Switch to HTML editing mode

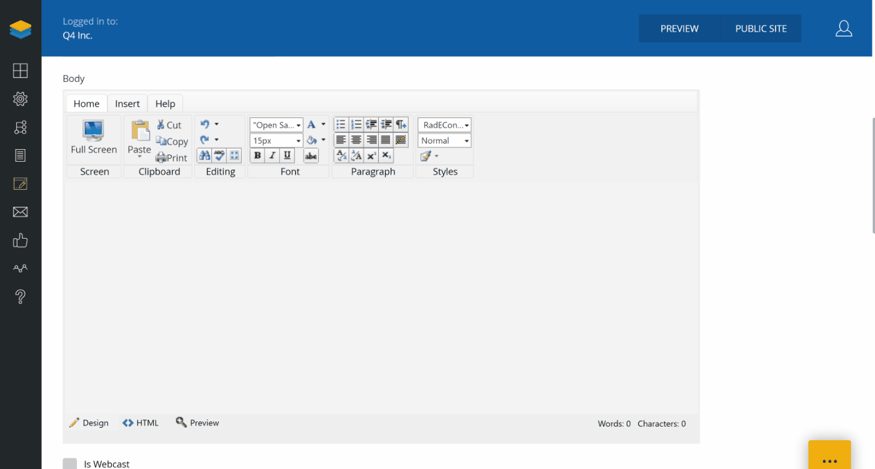[x=141, y=423]
